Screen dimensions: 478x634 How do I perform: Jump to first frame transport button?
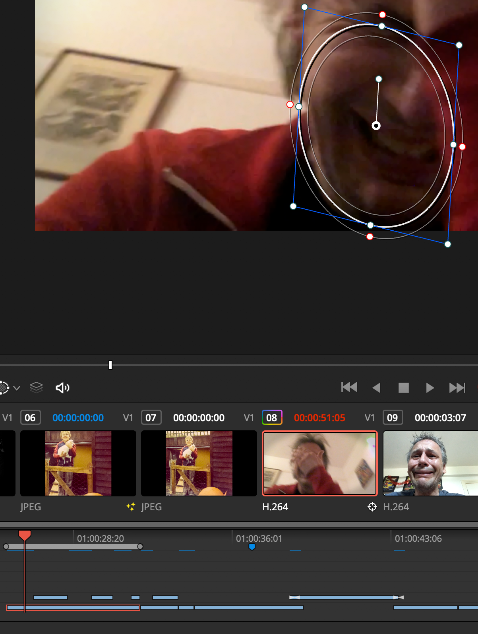[x=349, y=387]
